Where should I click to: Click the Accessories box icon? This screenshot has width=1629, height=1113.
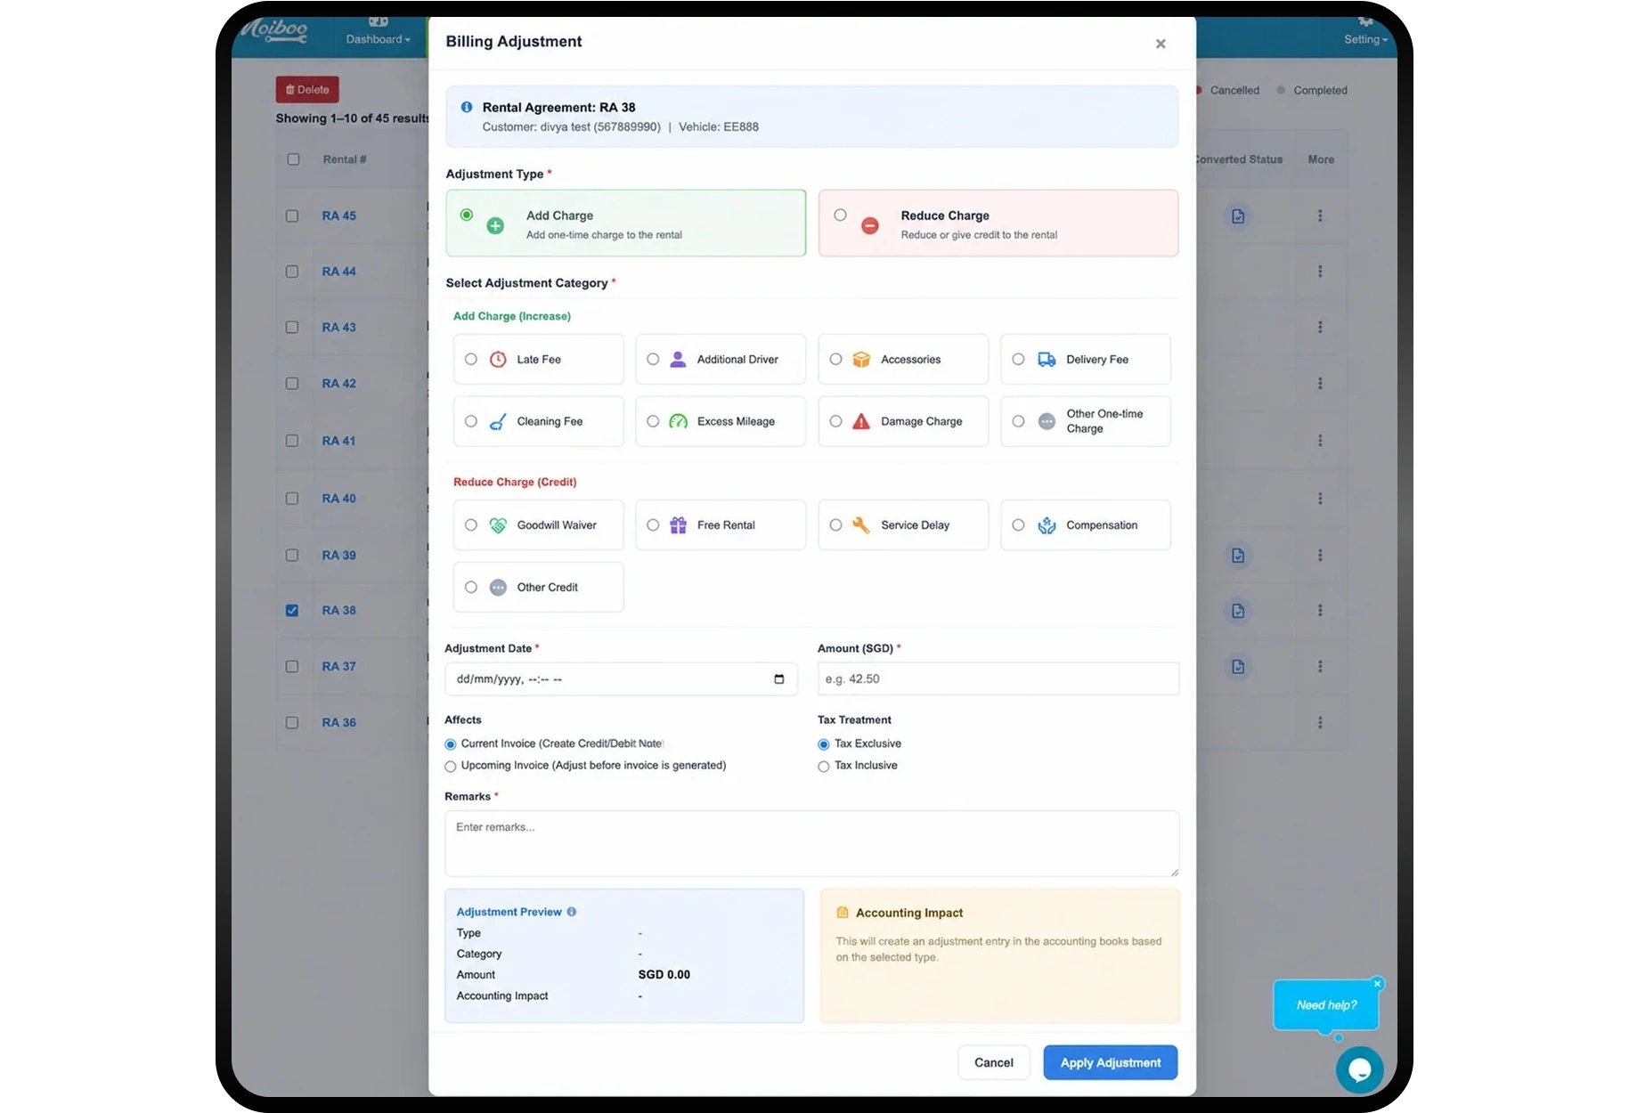click(x=861, y=360)
